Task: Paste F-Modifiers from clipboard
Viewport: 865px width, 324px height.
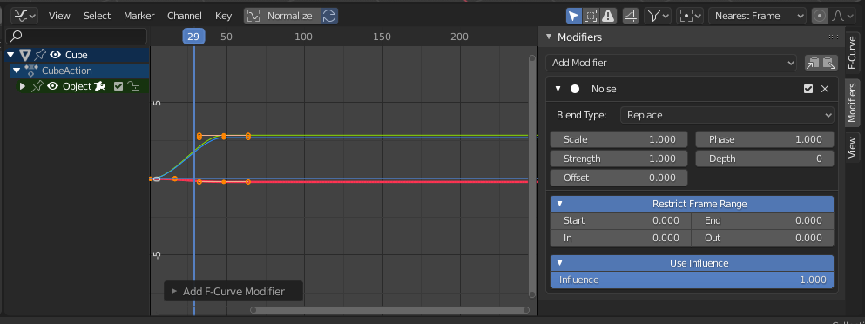Action: [829, 63]
